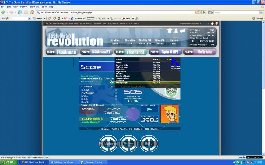Click the briefcase icon in site banner
The height and width of the screenshot is (165, 265).
pyautogui.click(x=183, y=31)
